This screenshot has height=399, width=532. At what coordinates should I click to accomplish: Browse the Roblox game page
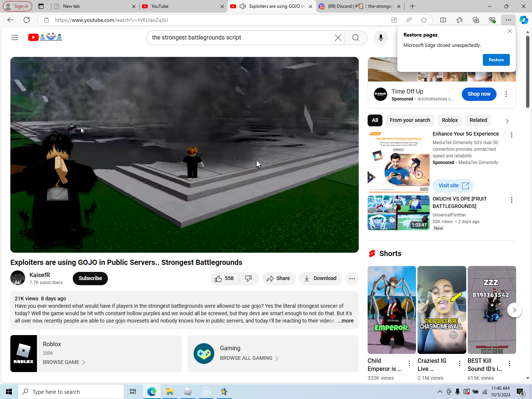point(64,362)
